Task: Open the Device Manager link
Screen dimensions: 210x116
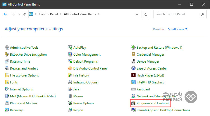Action: pyautogui.click(x=148, y=61)
